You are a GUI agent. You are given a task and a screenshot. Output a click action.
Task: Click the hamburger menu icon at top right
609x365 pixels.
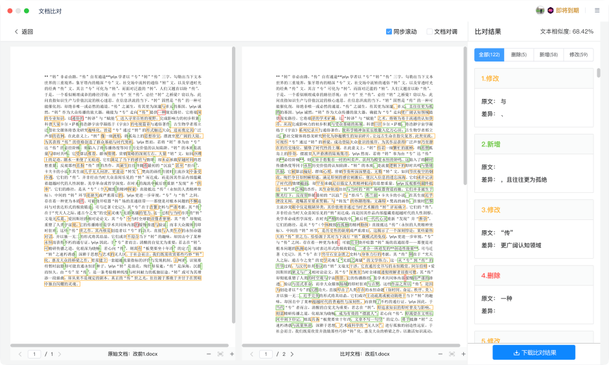tap(597, 10)
